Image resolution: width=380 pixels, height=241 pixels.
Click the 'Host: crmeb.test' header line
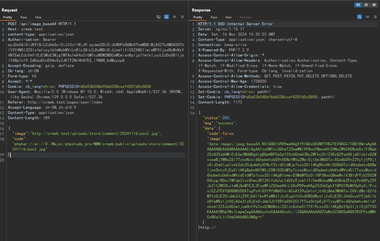pos(25,29)
